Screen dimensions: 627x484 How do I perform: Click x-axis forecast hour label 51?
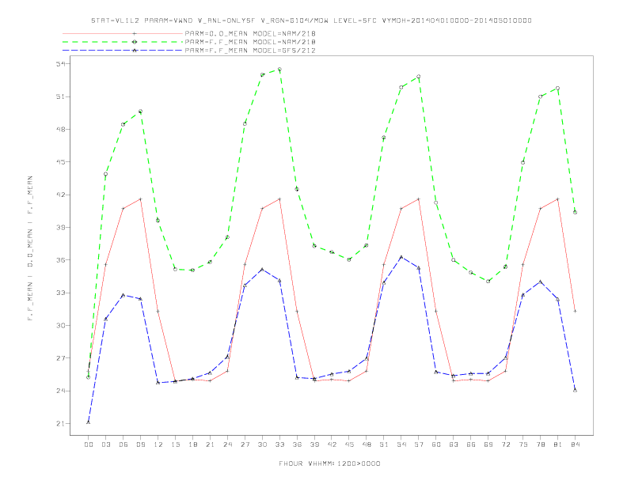pos(384,444)
